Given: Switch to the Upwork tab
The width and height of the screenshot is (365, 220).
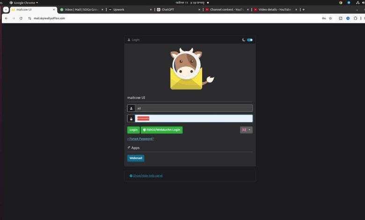Looking at the screenshot, I should point(130,9).
